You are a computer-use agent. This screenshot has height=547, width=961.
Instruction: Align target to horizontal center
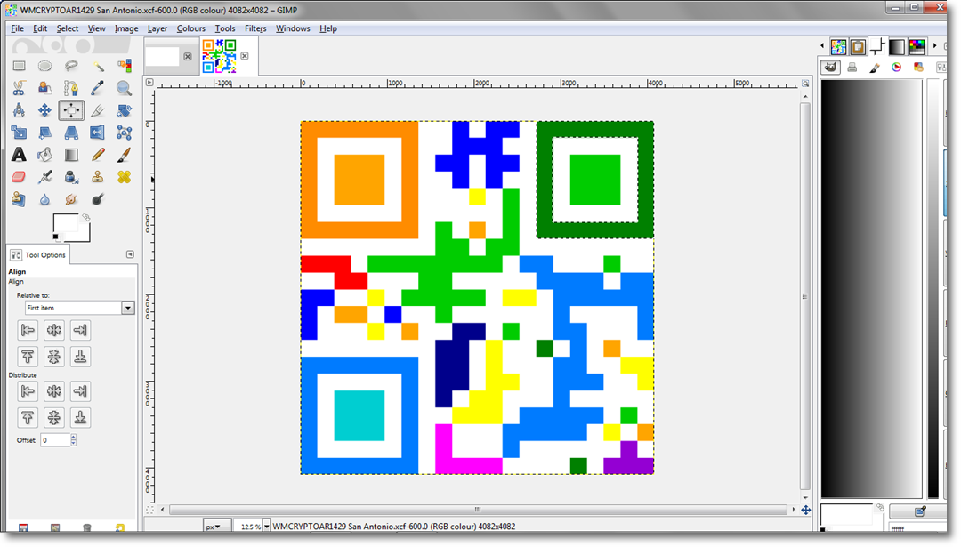click(x=54, y=330)
